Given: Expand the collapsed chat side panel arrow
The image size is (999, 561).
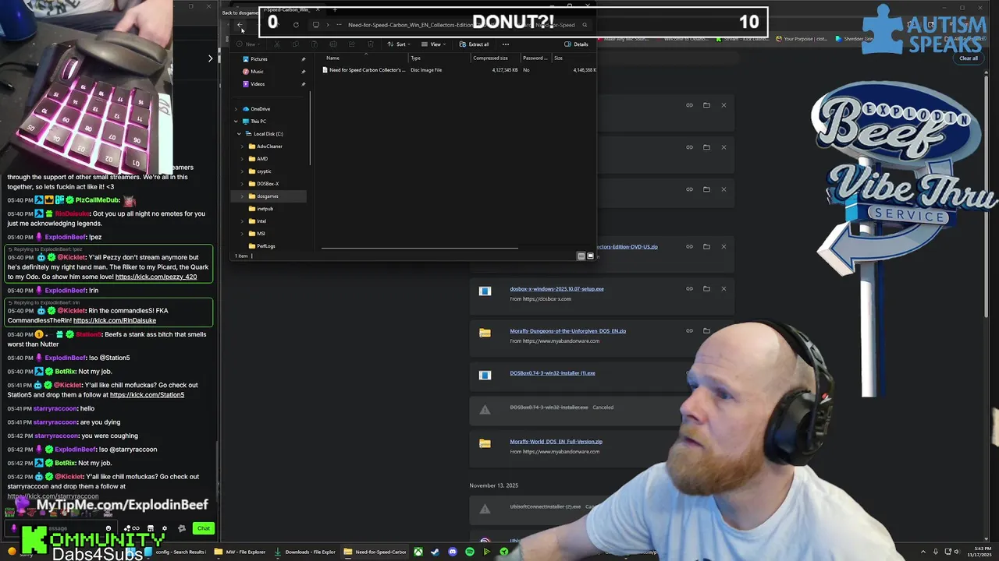Looking at the screenshot, I should click(210, 58).
